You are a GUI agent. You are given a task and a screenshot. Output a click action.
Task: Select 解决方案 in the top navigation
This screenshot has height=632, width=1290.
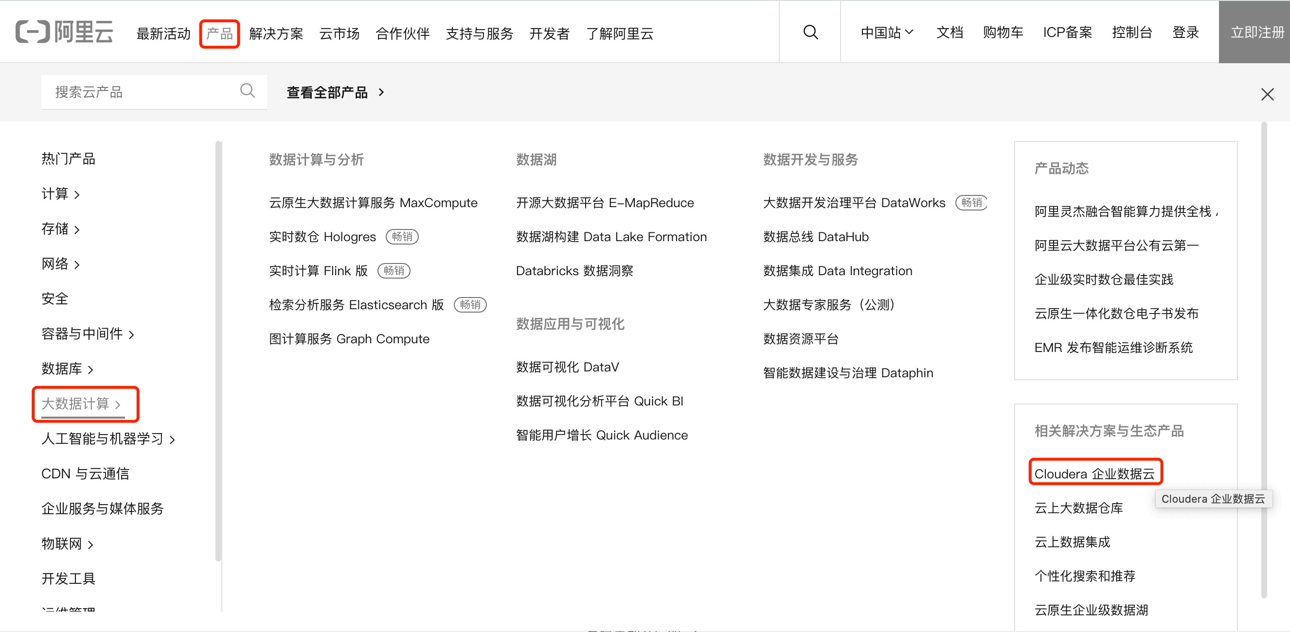click(276, 34)
